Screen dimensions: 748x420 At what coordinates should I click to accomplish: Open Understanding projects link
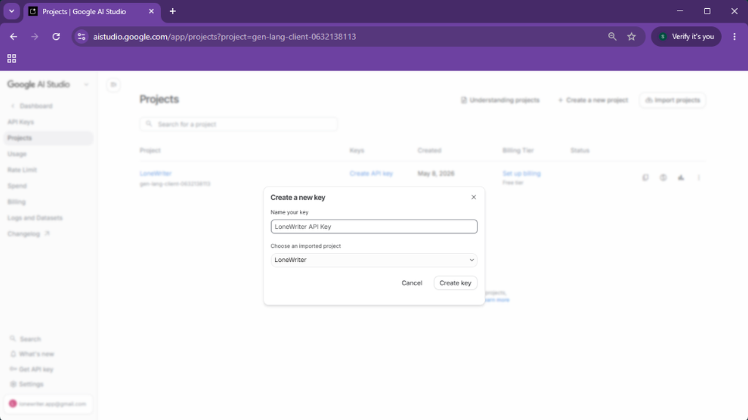click(x=500, y=100)
